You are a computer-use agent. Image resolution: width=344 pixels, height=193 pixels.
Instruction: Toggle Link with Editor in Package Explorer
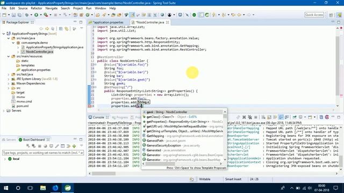pyautogui.click(x=66, y=28)
